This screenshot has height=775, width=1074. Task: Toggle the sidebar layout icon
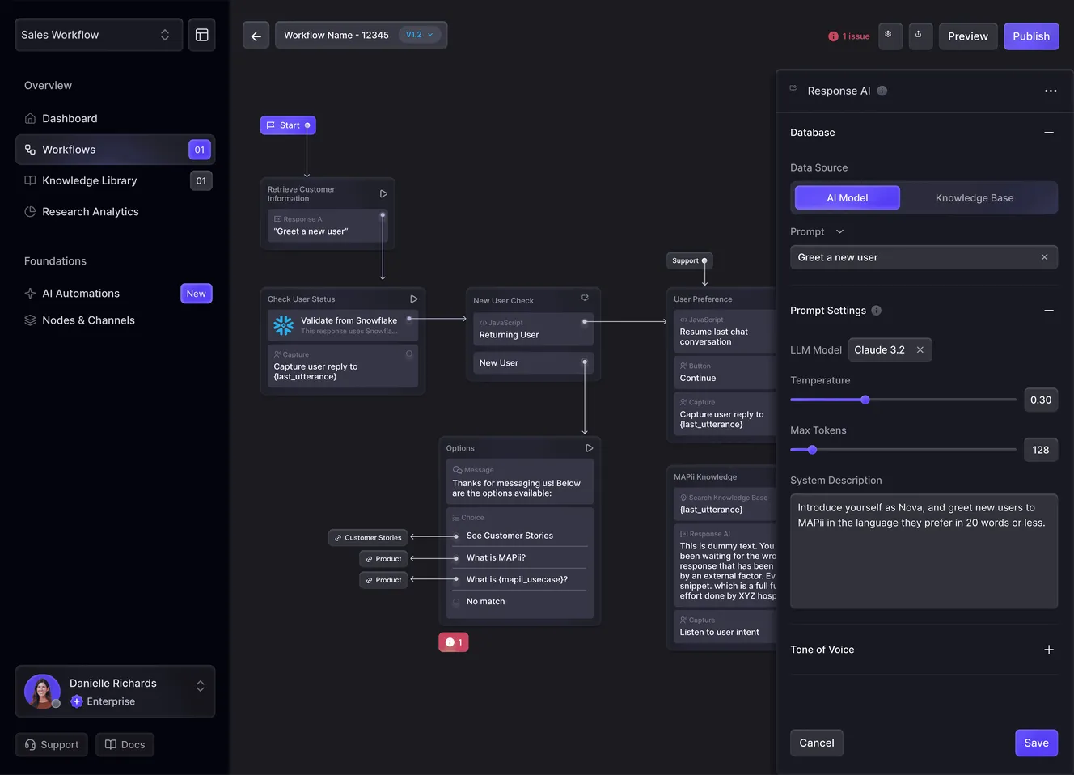tap(202, 35)
